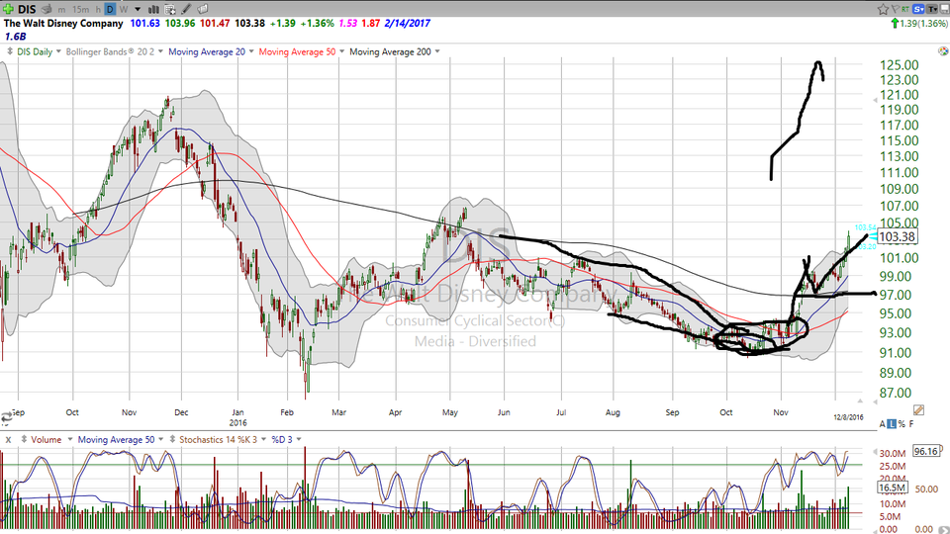The height and width of the screenshot is (534, 950).
Task: Click the 96.16 stochastics value label
Action: click(x=926, y=451)
